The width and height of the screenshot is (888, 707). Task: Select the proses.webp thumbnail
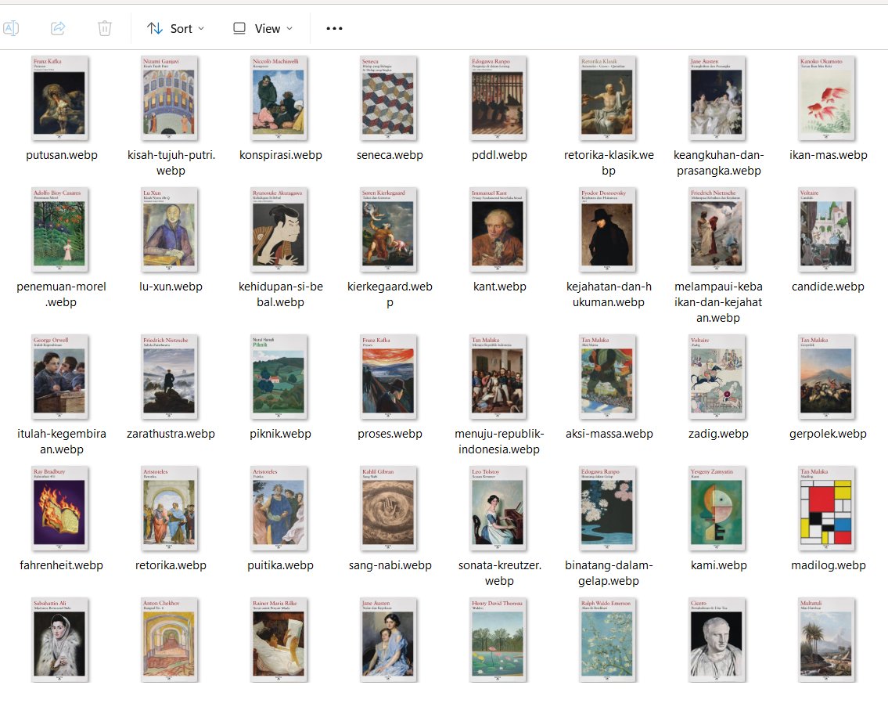coord(390,377)
